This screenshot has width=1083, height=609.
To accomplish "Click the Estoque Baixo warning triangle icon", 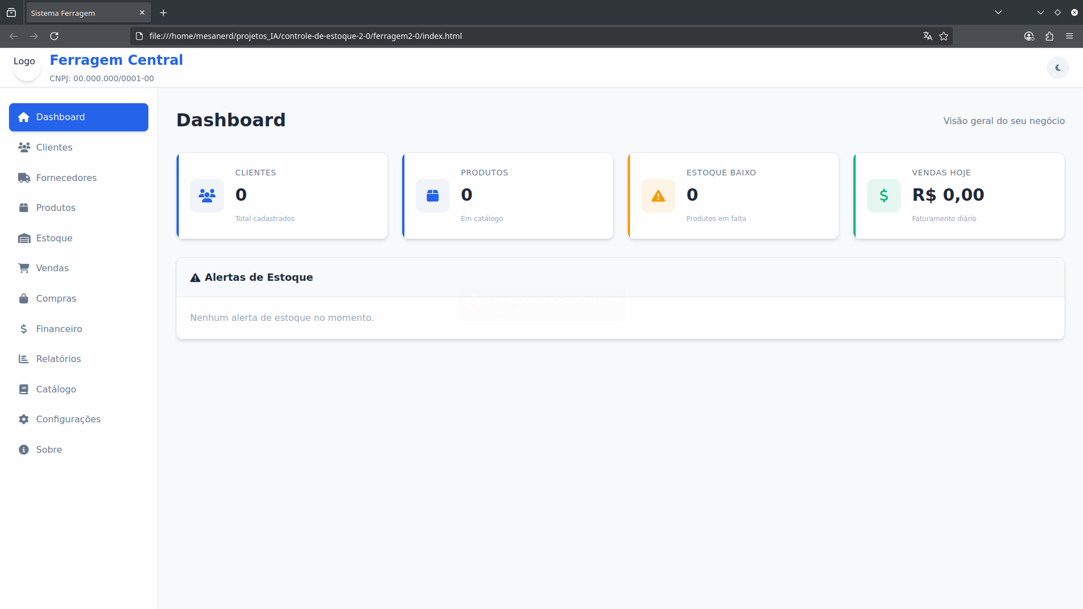I will click(658, 196).
